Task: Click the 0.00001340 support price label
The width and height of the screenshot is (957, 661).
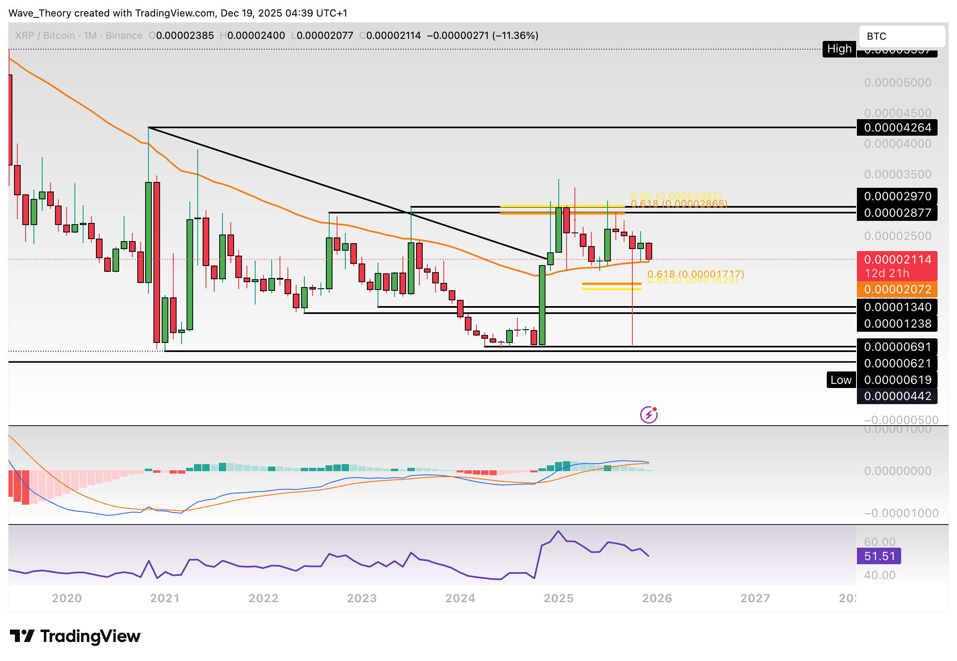Action: click(x=897, y=307)
